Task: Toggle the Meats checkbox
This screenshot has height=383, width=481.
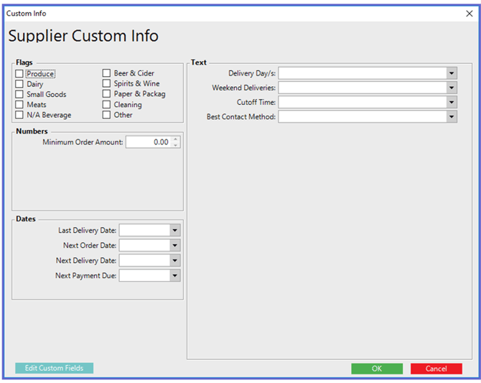Action: (x=19, y=105)
